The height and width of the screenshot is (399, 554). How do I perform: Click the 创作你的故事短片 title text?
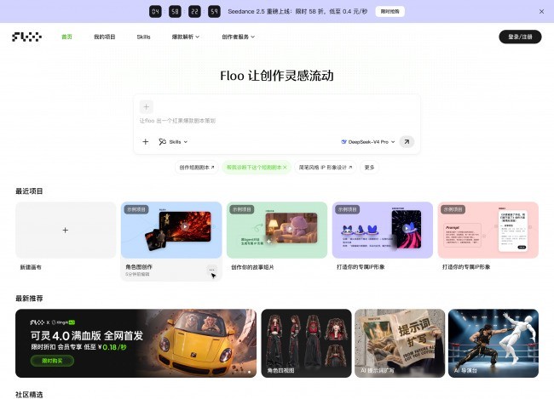pyautogui.click(x=252, y=267)
